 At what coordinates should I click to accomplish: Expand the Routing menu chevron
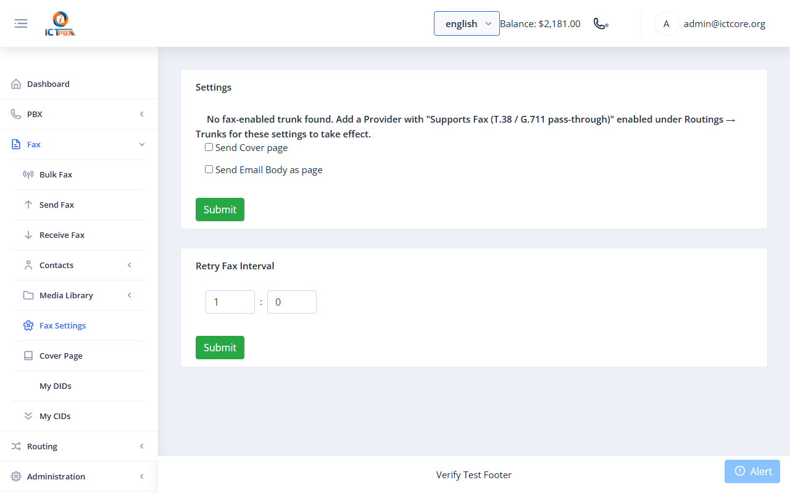pos(142,446)
